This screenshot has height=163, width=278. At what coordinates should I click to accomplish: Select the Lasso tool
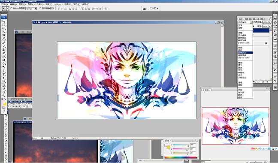[x=3, y=28]
